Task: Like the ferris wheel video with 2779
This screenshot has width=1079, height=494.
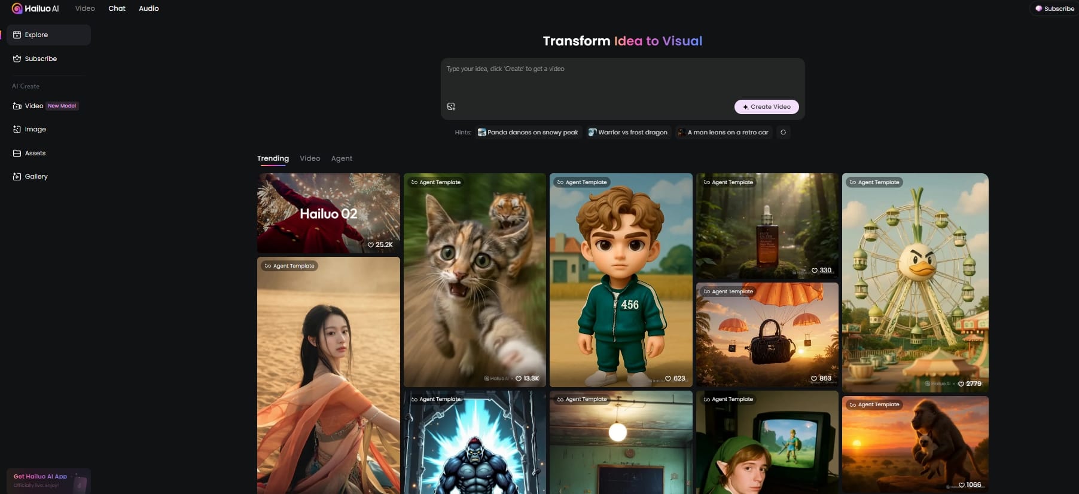Action: [x=970, y=384]
